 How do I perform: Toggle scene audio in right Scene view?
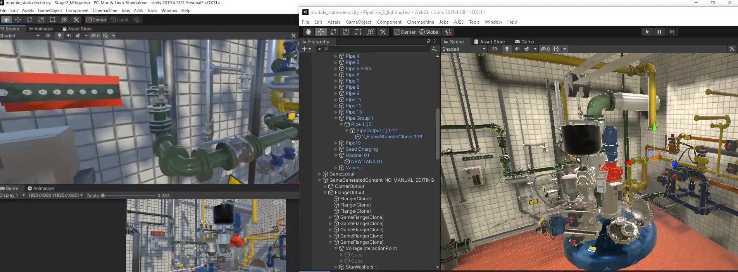(517, 49)
